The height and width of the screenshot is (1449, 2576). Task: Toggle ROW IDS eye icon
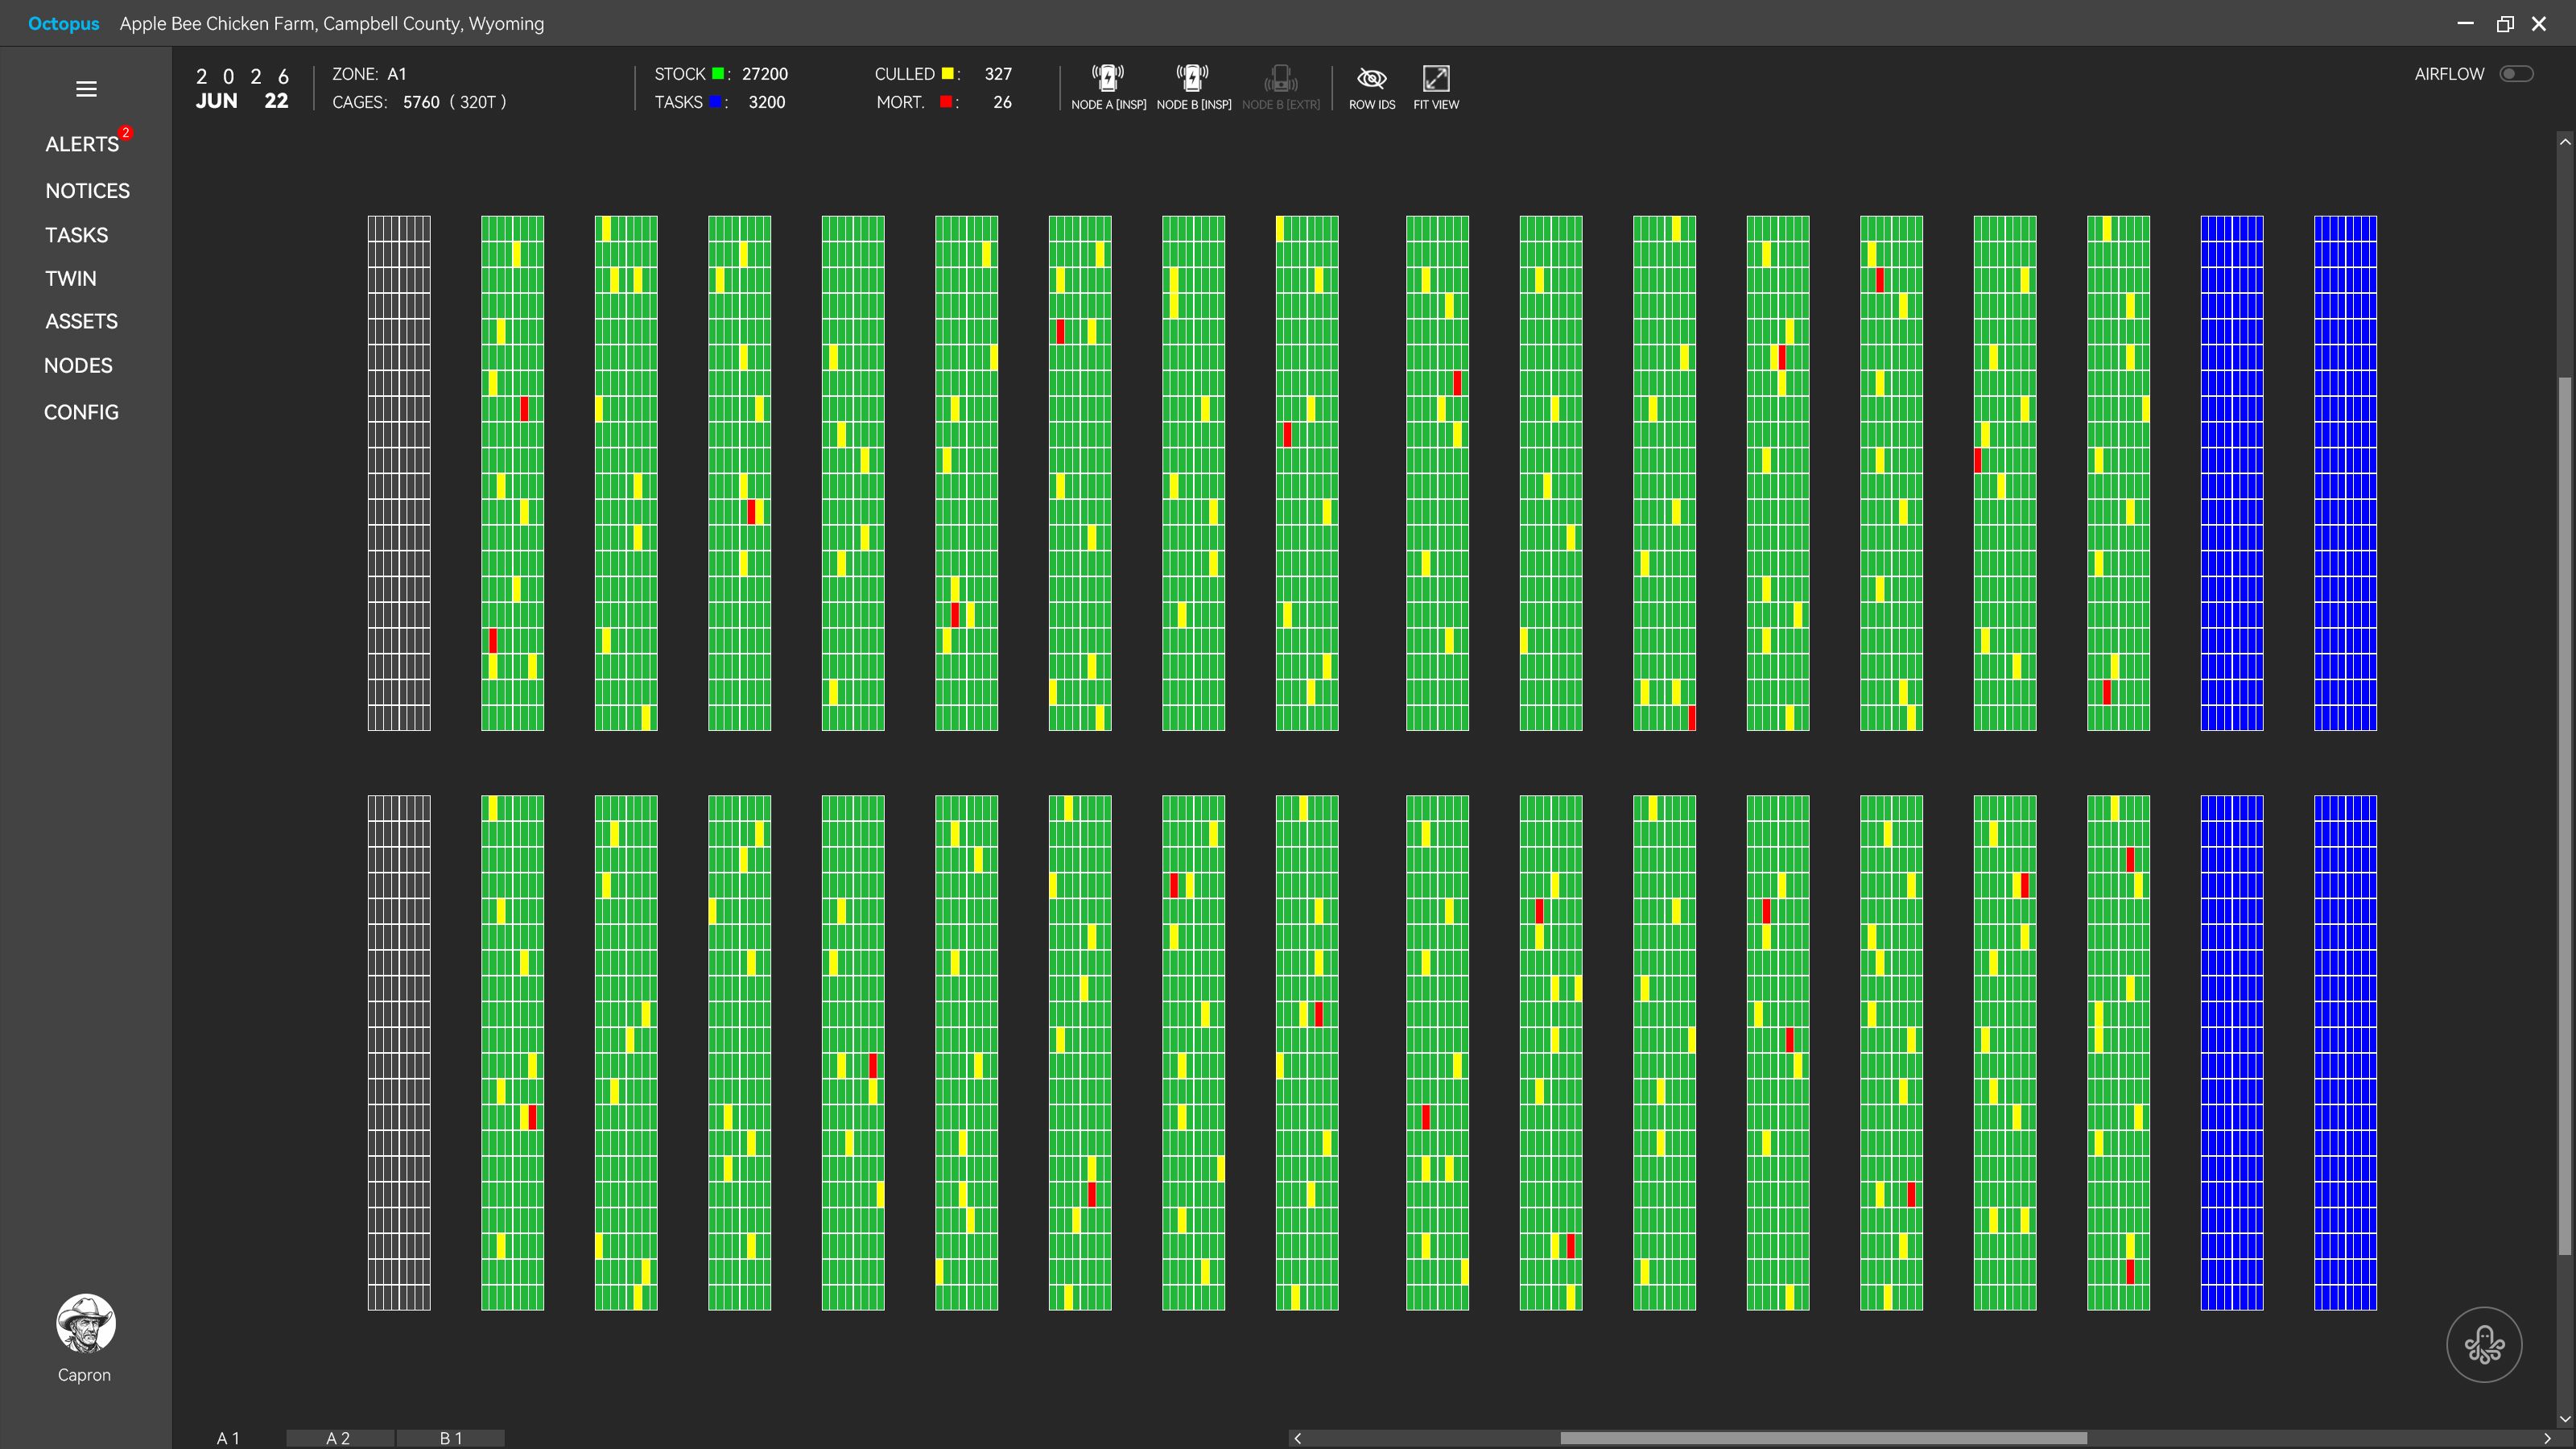point(1372,78)
